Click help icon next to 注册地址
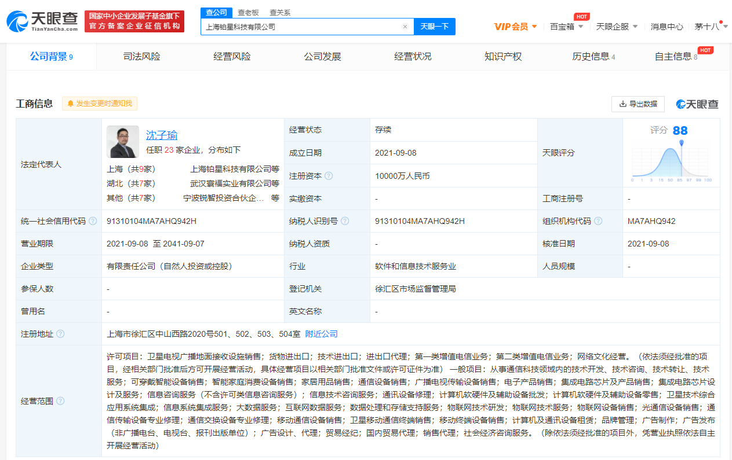The image size is (732, 460). [60, 334]
